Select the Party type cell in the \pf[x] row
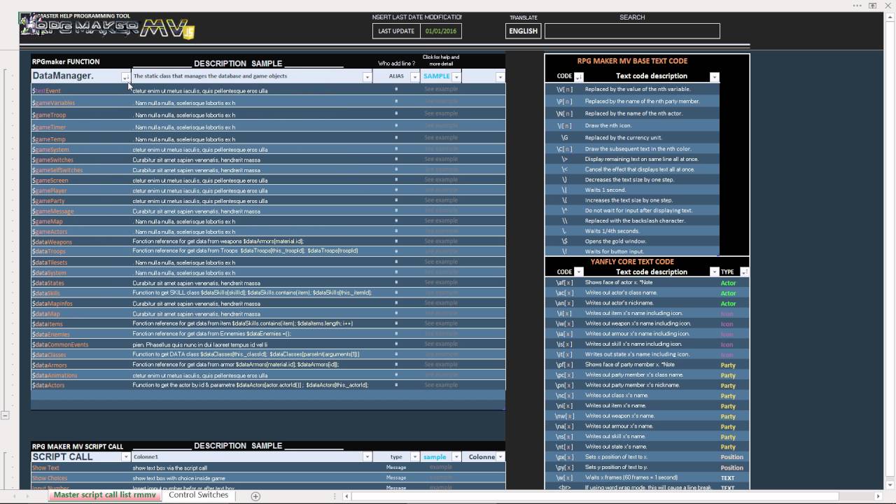 click(728, 365)
